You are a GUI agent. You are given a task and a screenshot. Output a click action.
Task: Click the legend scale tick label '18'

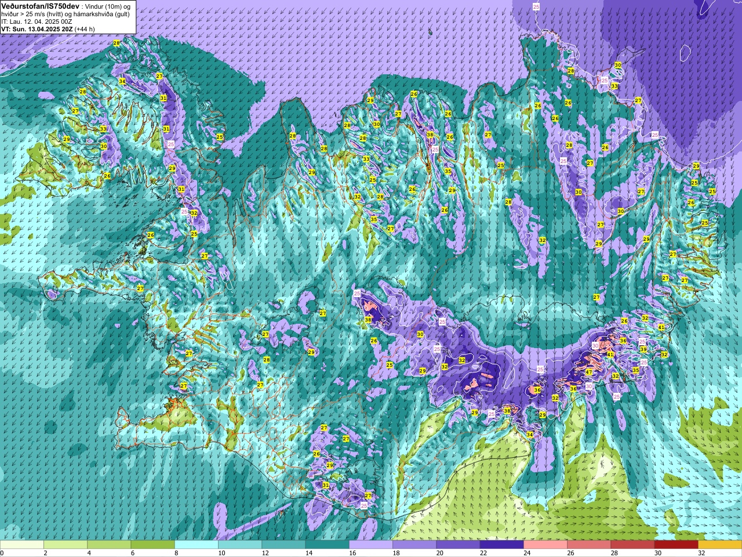pos(396,554)
